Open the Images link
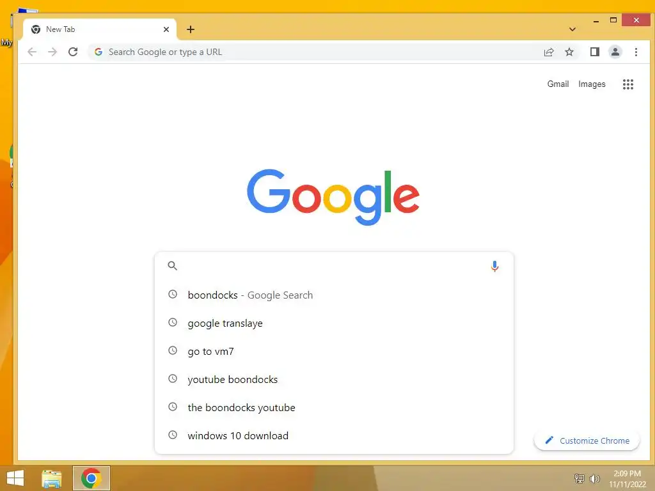 pyautogui.click(x=592, y=84)
